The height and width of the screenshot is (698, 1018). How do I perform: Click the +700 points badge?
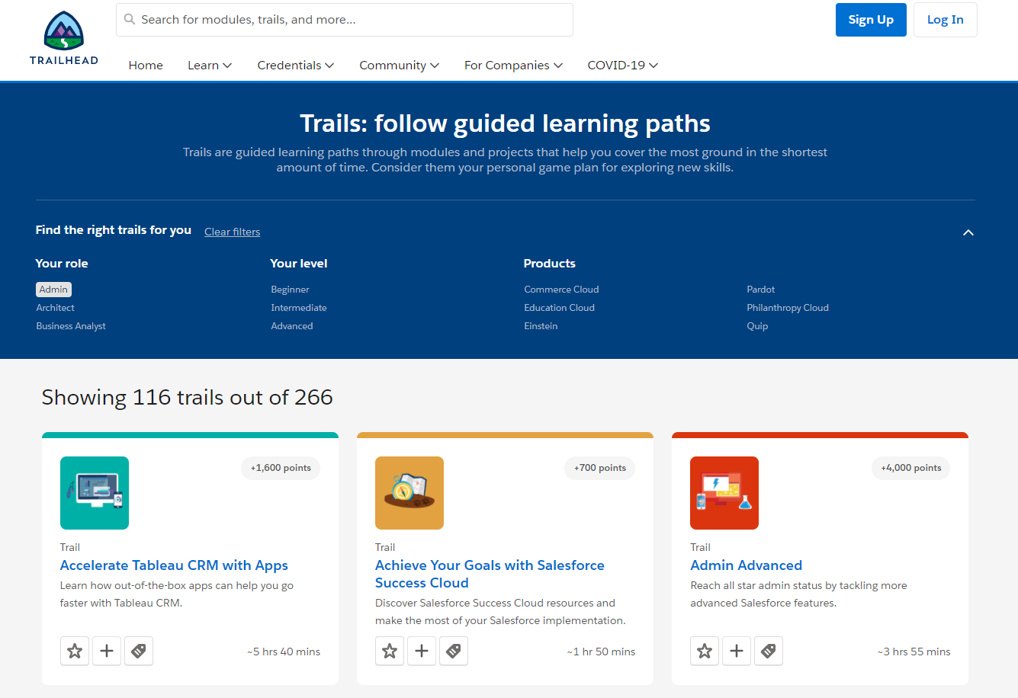coord(600,468)
